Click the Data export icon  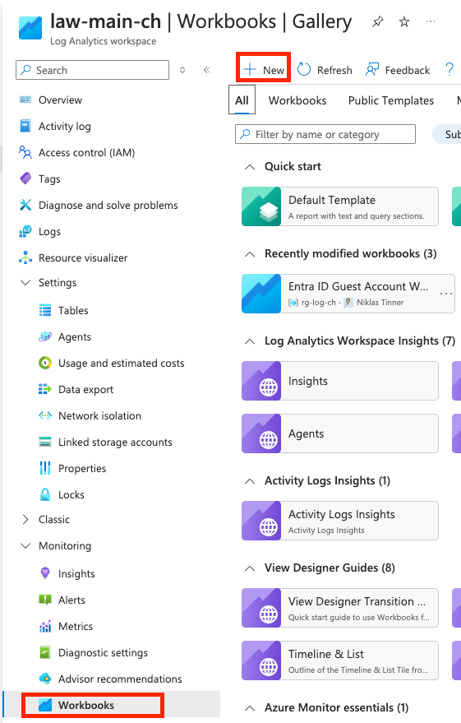click(45, 389)
